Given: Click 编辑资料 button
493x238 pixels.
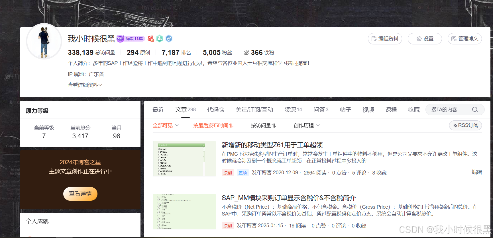Looking at the screenshot, I should [x=385, y=39].
